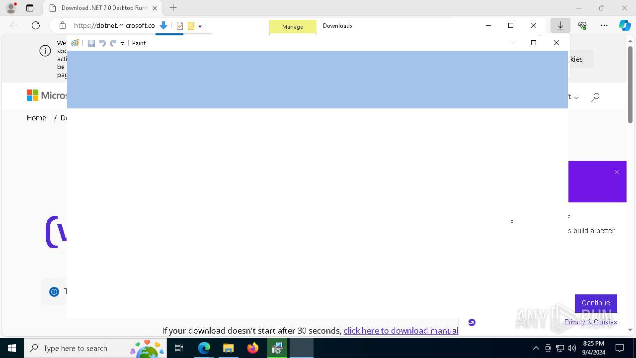The height and width of the screenshot is (358, 636).
Task: Click the New Folder icon in Explorer toolbar
Action: tap(191, 26)
